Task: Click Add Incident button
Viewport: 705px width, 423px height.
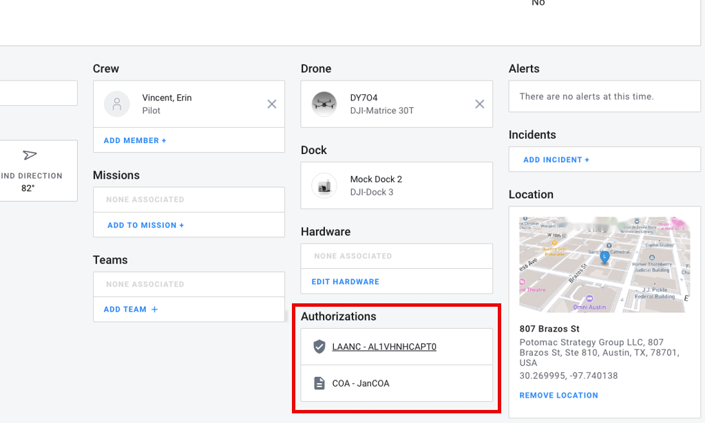Action: tap(556, 160)
